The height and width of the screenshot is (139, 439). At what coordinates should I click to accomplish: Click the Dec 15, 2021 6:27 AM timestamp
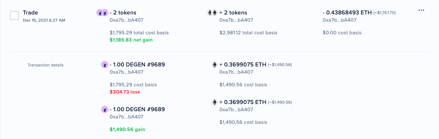point(44,20)
